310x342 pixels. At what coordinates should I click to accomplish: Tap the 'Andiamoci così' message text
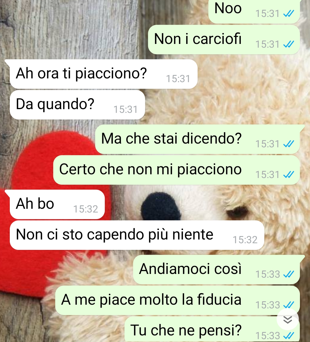pyautogui.click(x=190, y=269)
